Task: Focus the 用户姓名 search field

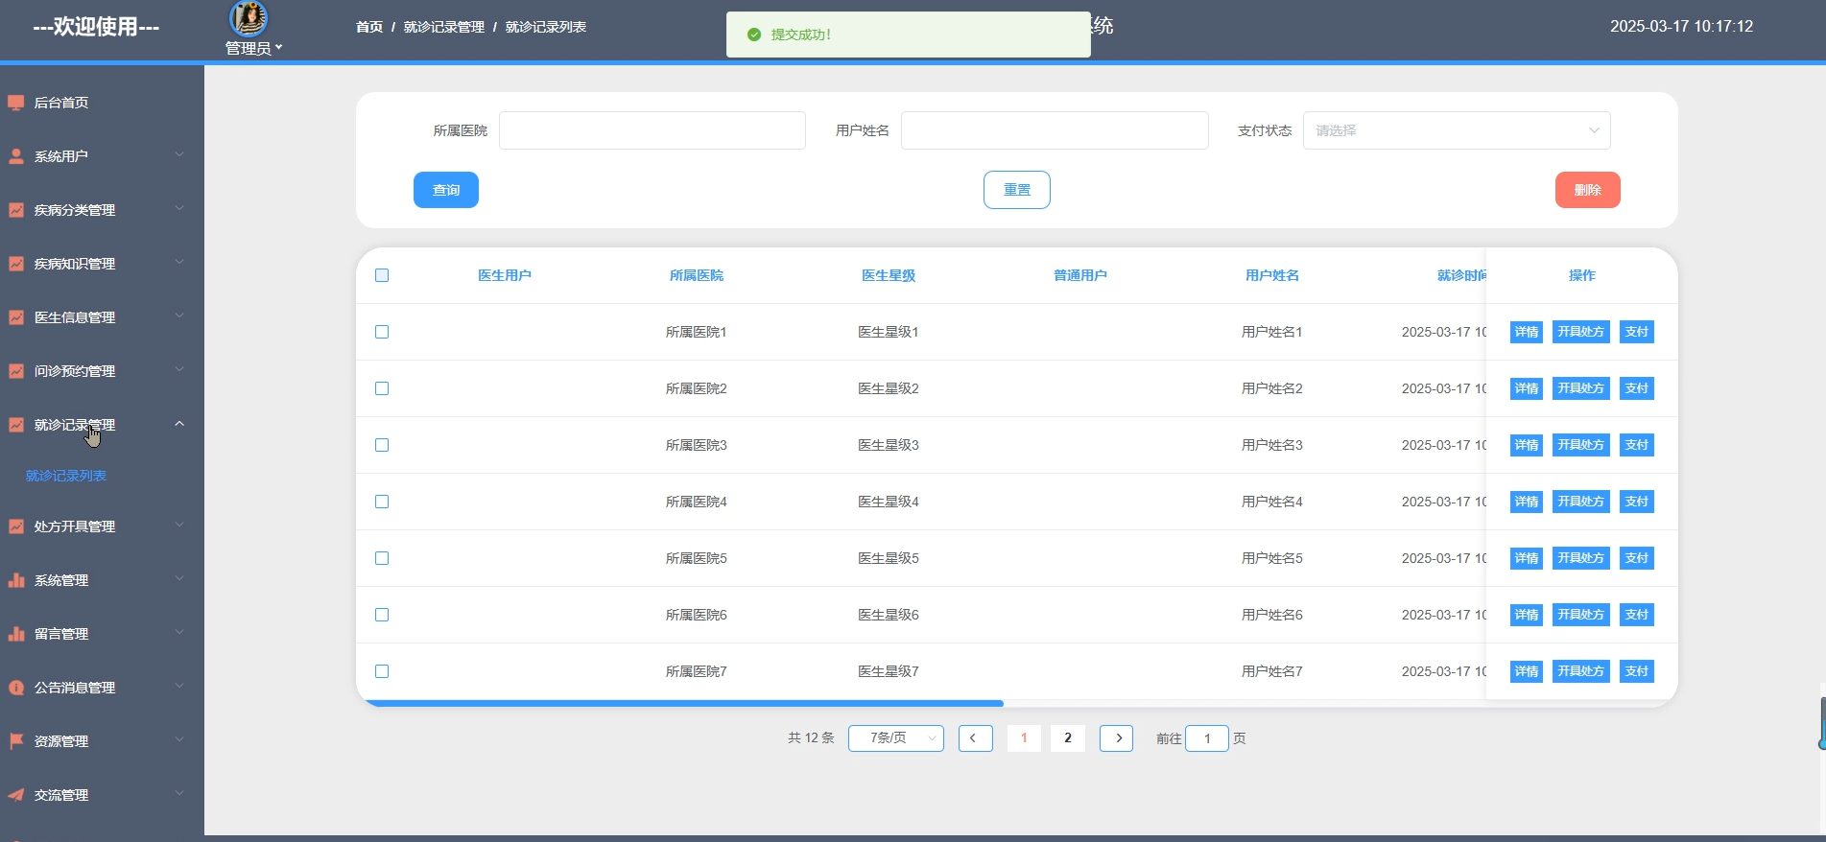Action: pos(1055,130)
